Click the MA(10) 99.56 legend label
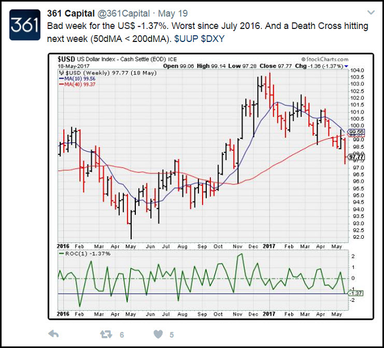This screenshot has width=384, height=348. [77, 79]
